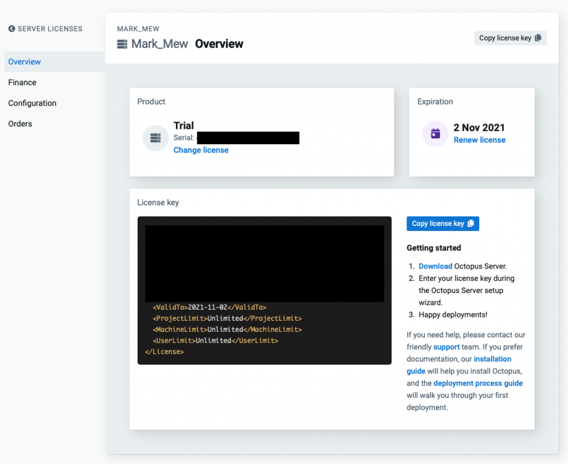This screenshot has width=568, height=464.
Task: Click the header Copy license key button
Action: coord(510,38)
